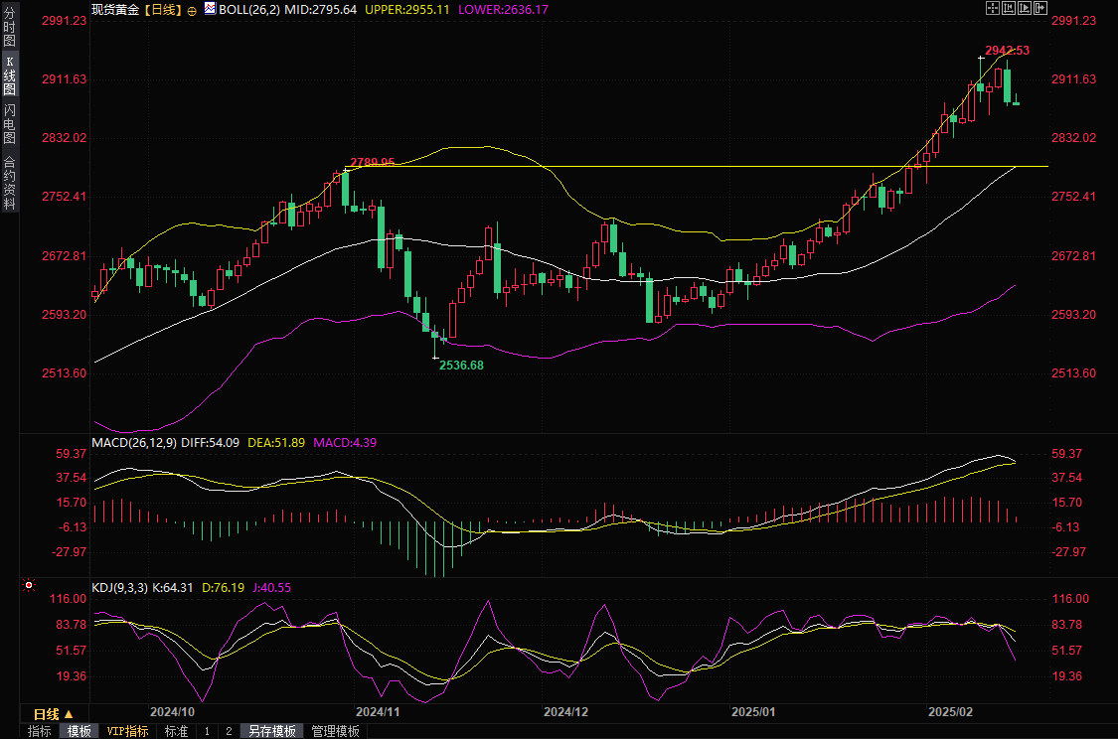The height and width of the screenshot is (739, 1118).
Task: Select K线图 in the left sidebar
Action: (9, 75)
